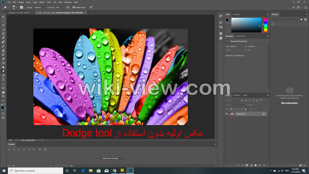
Task: Select the Eyedropper tool
Action: (3, 38)
